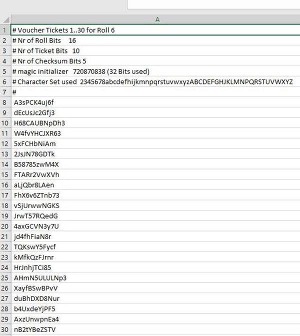The width and height of the screenshot is (300, 336).
Task: Select row 16 header
Action: point(5,185)
